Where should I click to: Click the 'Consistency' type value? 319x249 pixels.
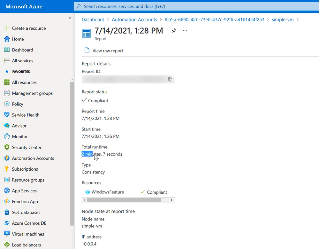[x=93, y=172]
